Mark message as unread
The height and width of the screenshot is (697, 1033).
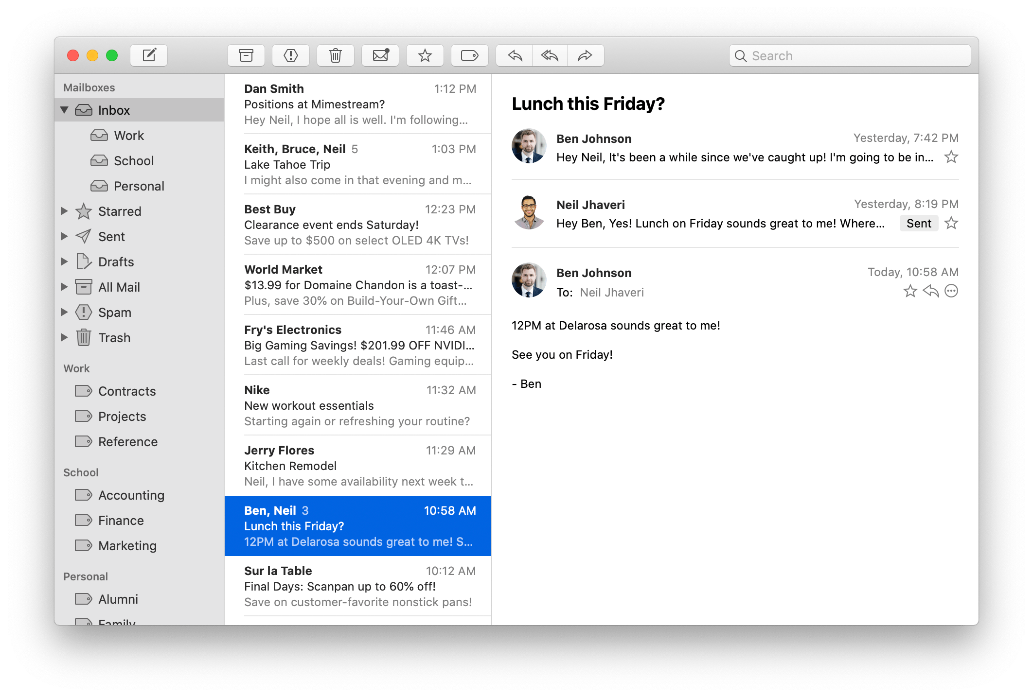[x=380, y=55]
